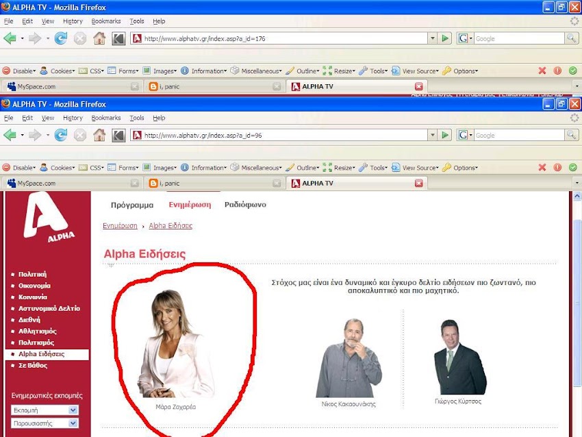Screen dimensions: 582x437
Task: Open Tools menu in front window menu bar
Action: click(136, 118)
